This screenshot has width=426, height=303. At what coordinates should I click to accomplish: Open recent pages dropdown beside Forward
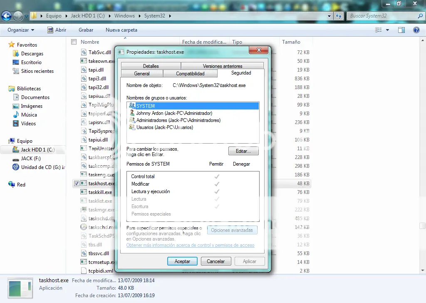pos(26,16)
